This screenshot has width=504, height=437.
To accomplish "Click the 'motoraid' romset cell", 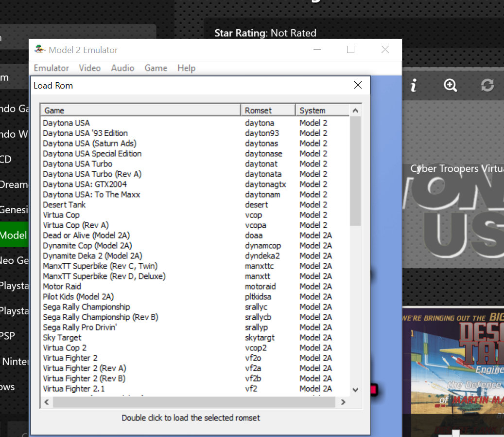I will (261, 287).
